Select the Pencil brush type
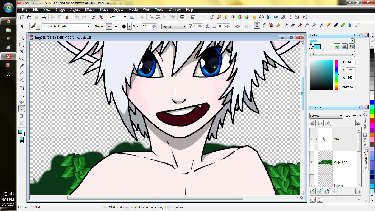Screen dimensions: 375x211 tap(278, 26)
